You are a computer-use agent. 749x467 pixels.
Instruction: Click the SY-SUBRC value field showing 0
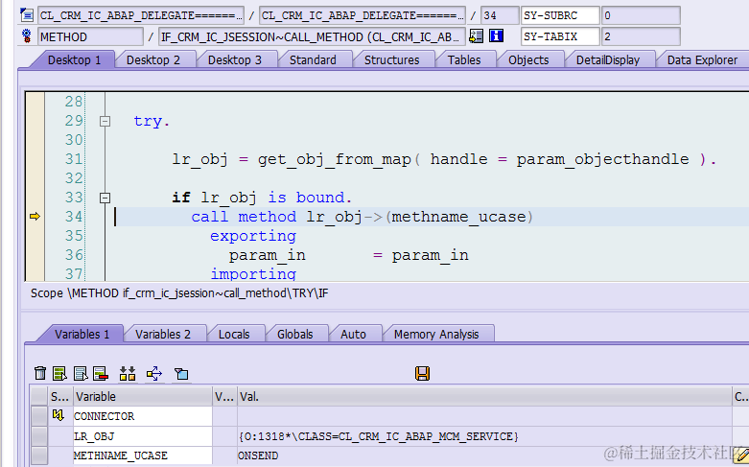click(x=641, y=15)
